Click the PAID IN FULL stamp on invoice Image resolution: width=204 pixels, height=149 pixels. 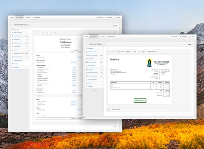point(140,101)
